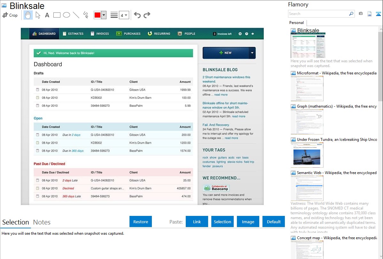
Task: Open the color picker dropdown arrow
Action: (x=104, y=15)
